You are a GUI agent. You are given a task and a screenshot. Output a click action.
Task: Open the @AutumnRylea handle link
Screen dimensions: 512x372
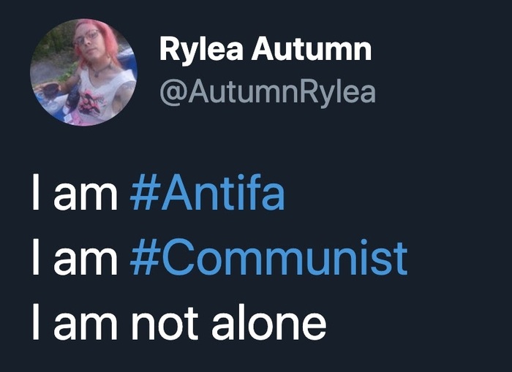point(268,93)
